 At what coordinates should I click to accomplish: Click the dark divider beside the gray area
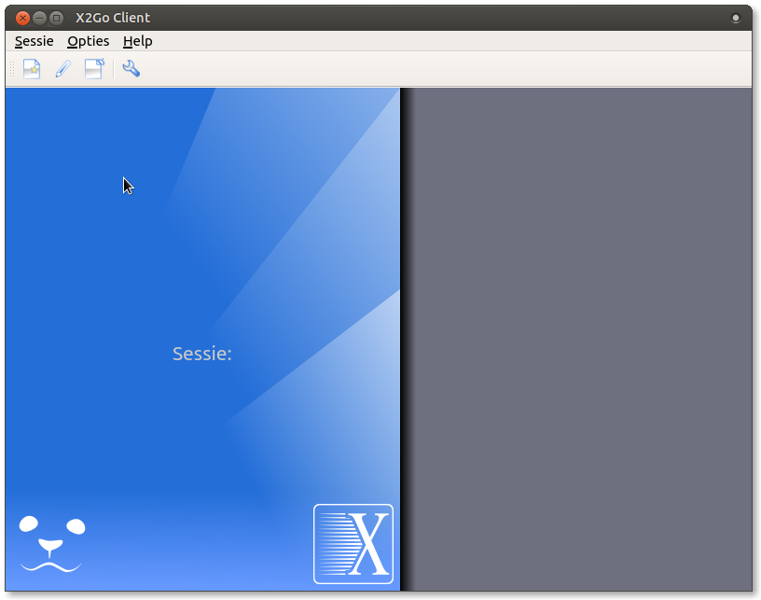[x=405, y=336]
